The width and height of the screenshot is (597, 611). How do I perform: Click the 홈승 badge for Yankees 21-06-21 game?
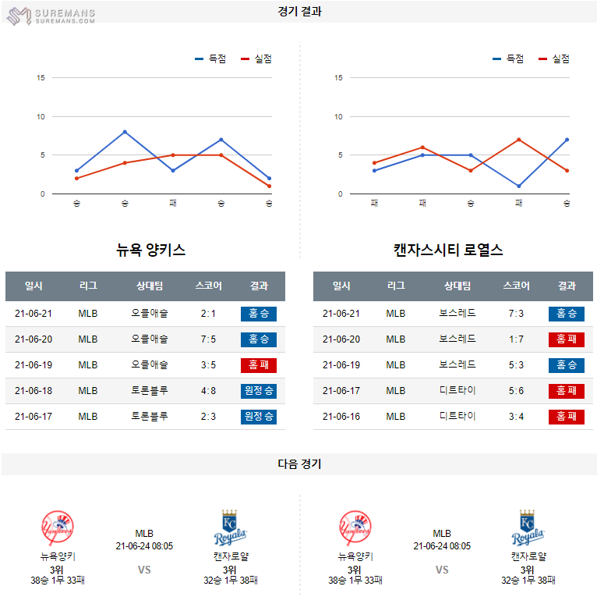(x=259, y=314)
